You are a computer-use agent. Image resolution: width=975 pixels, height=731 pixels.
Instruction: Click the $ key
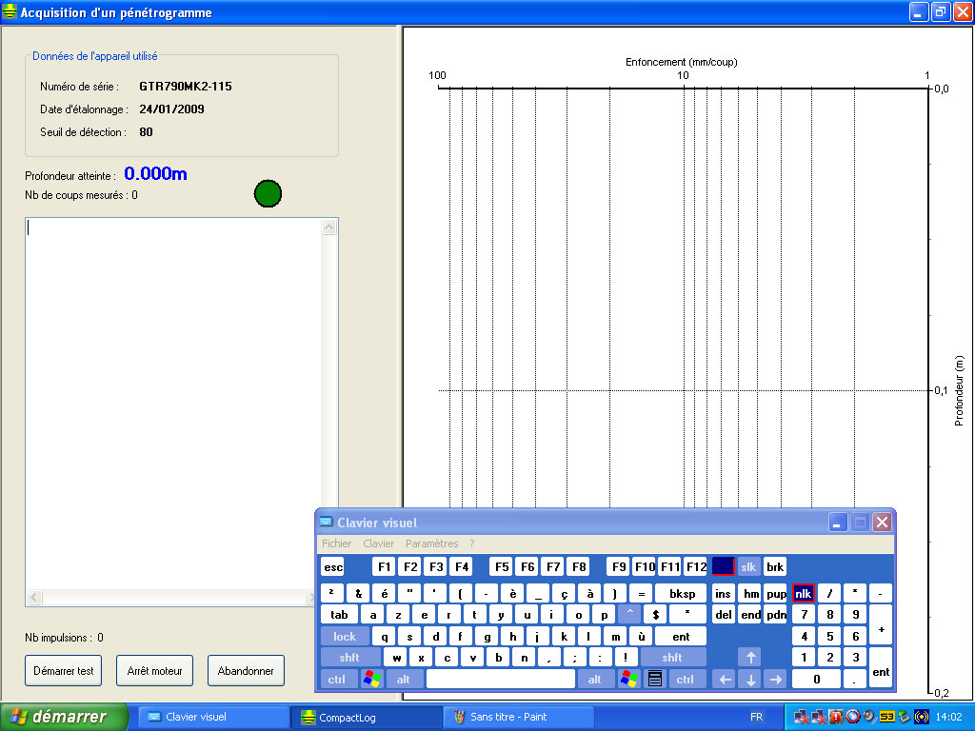click(655, 615)
